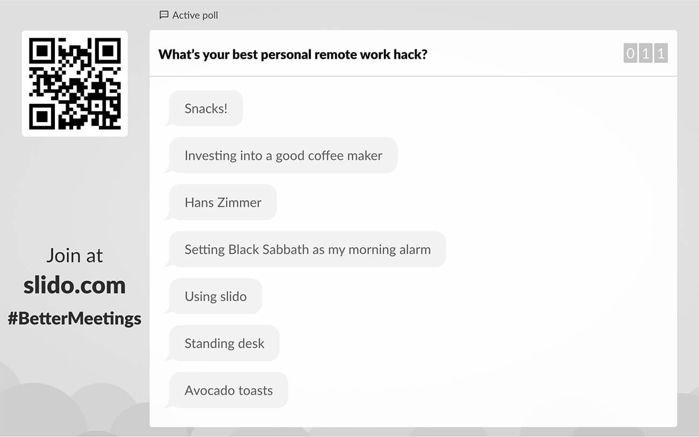Click the QR code's top-right finder square
Image resolution: width=699 pixels, height=437 pixels.
(108, 51)
